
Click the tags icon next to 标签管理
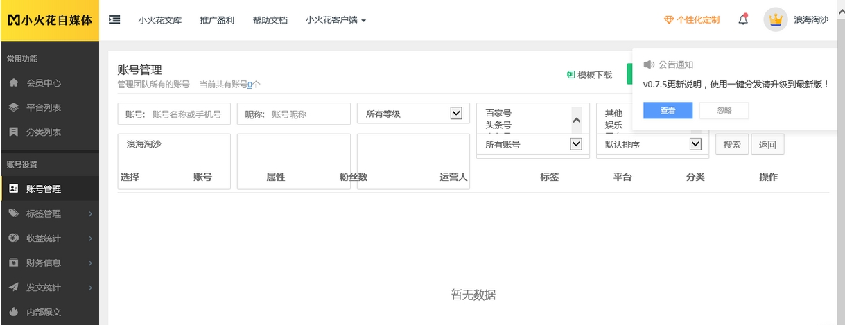14,213
